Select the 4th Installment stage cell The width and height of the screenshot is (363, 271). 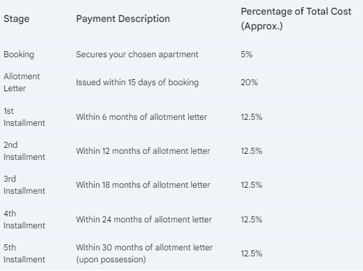pyautogui.click(x=24, y=220)
